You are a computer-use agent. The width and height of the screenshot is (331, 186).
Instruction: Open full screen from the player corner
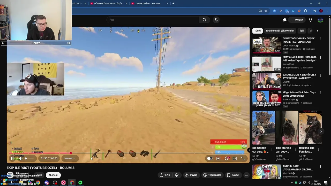243,158
